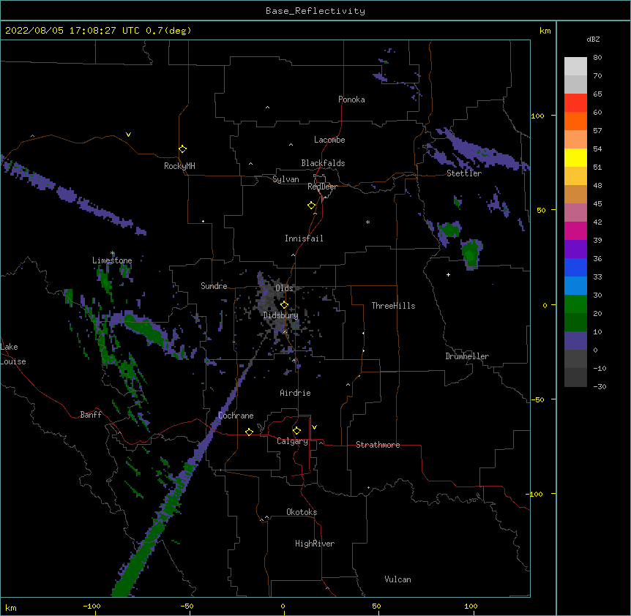Click the RedDeer city label
This screenshot has width=631, height=616.
322,187
